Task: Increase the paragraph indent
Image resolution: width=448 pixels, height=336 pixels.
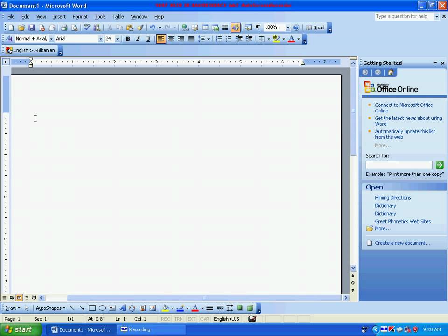Action: click(249, 39)
